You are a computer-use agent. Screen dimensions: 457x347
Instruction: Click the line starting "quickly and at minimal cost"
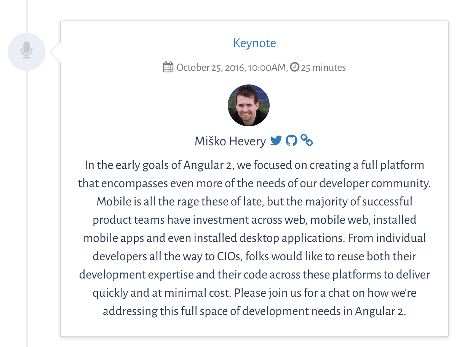[254, 293]
